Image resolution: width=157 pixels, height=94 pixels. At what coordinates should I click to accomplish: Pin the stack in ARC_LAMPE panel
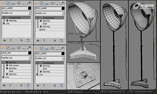4,40
